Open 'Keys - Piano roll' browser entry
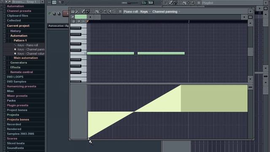This screenshot has height=152, width=270. pyautogui.click(x=26, y=45)
